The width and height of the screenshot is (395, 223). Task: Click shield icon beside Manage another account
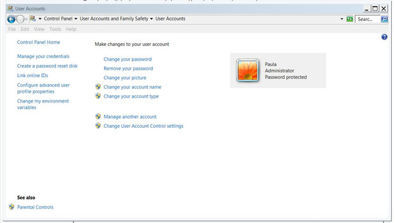click(x=98, y=117)
